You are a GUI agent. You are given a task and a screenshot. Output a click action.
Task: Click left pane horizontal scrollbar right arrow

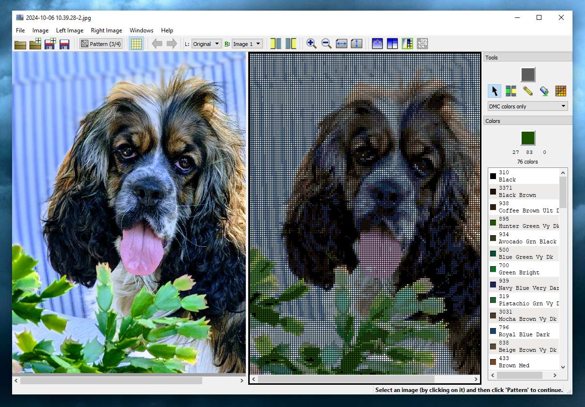click(241, 381)
